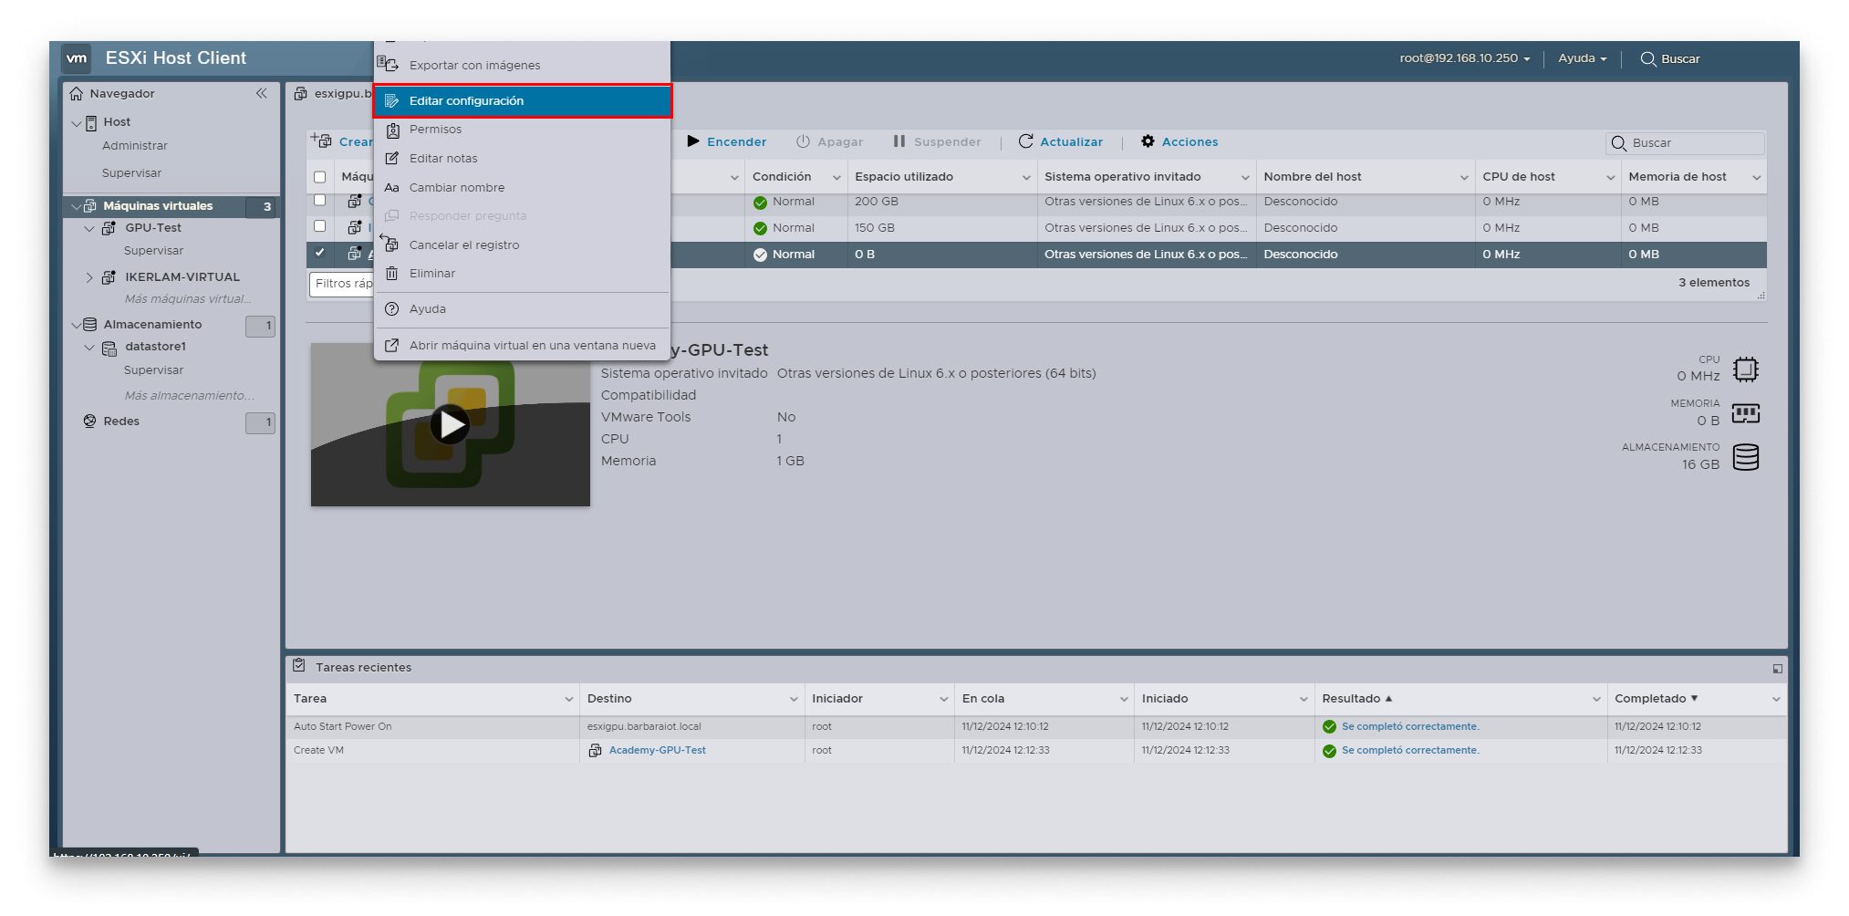The height and width of the screenshot is (916, 1849).
Task: Click the magnifier icon beside Buscar in the header
Action: point(1647,58)
